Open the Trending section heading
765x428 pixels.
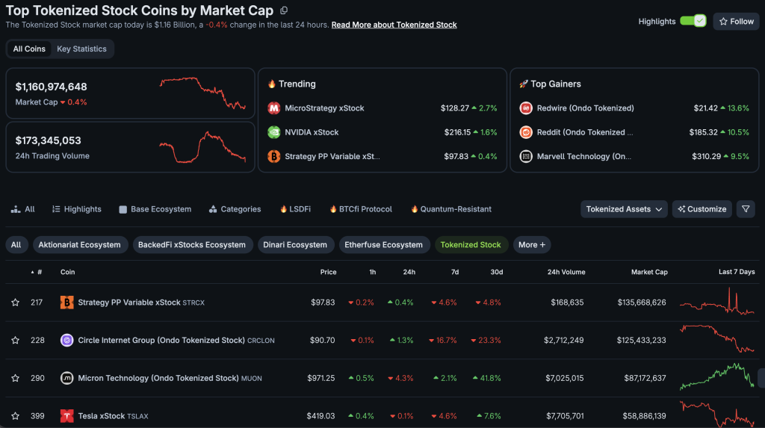pos(292,84)
